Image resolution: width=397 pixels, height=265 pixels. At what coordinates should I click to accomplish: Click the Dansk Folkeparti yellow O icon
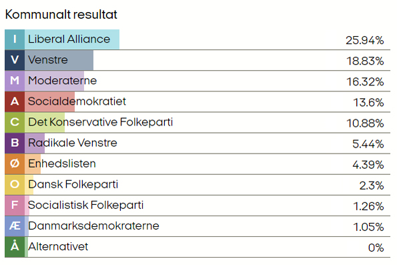pyautogui.click(x=15, y=185)
